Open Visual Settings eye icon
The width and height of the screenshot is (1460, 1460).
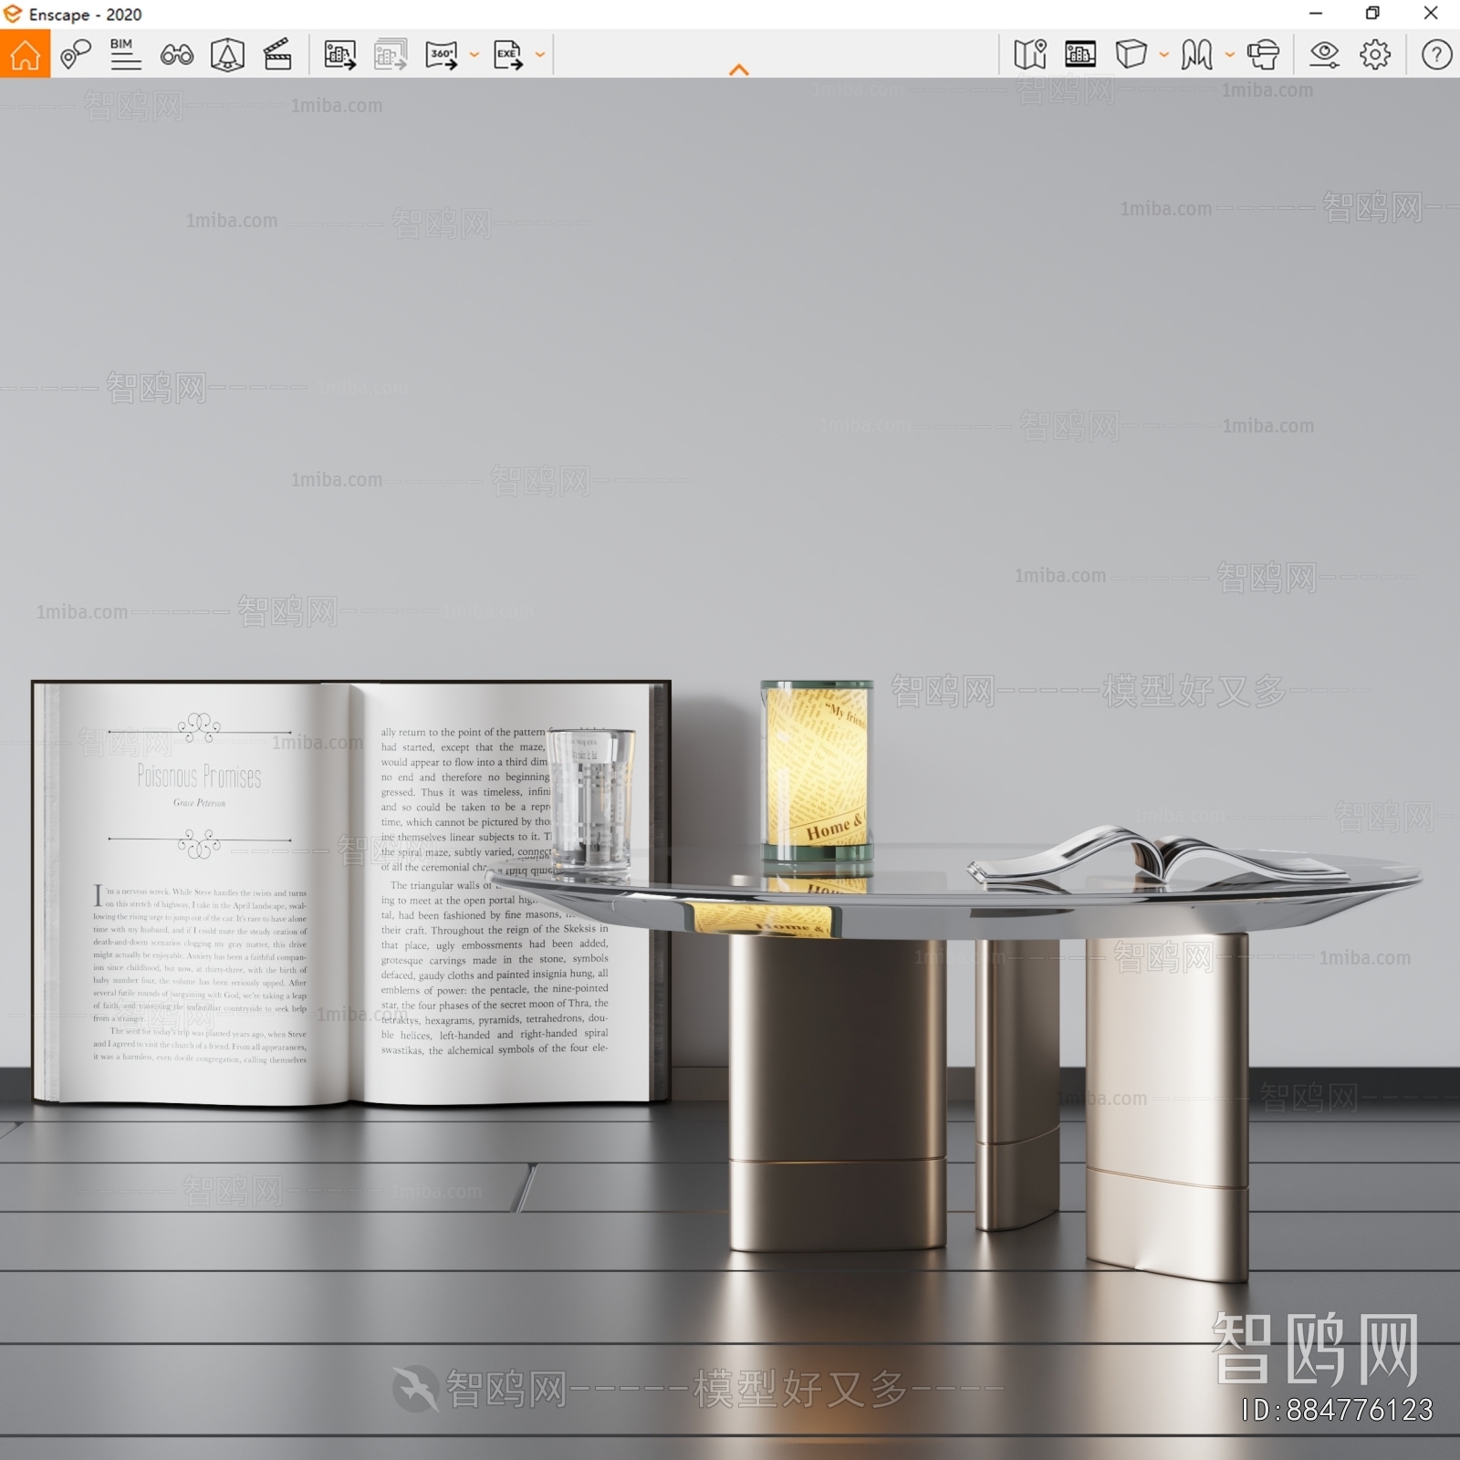(1324, 55)
